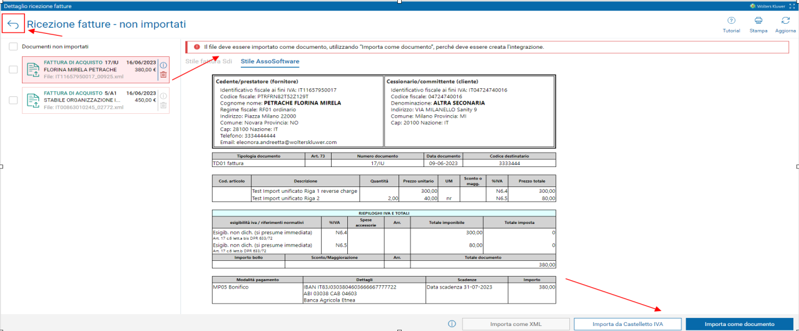Select checkbox for invoice 17/IU

point(13,69)
